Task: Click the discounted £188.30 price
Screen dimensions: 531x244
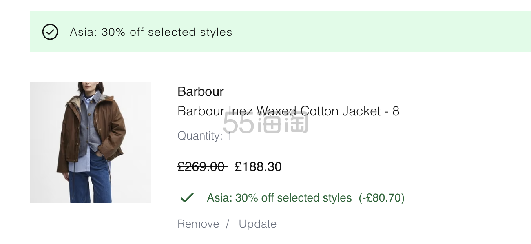Action: coord(258,166)
